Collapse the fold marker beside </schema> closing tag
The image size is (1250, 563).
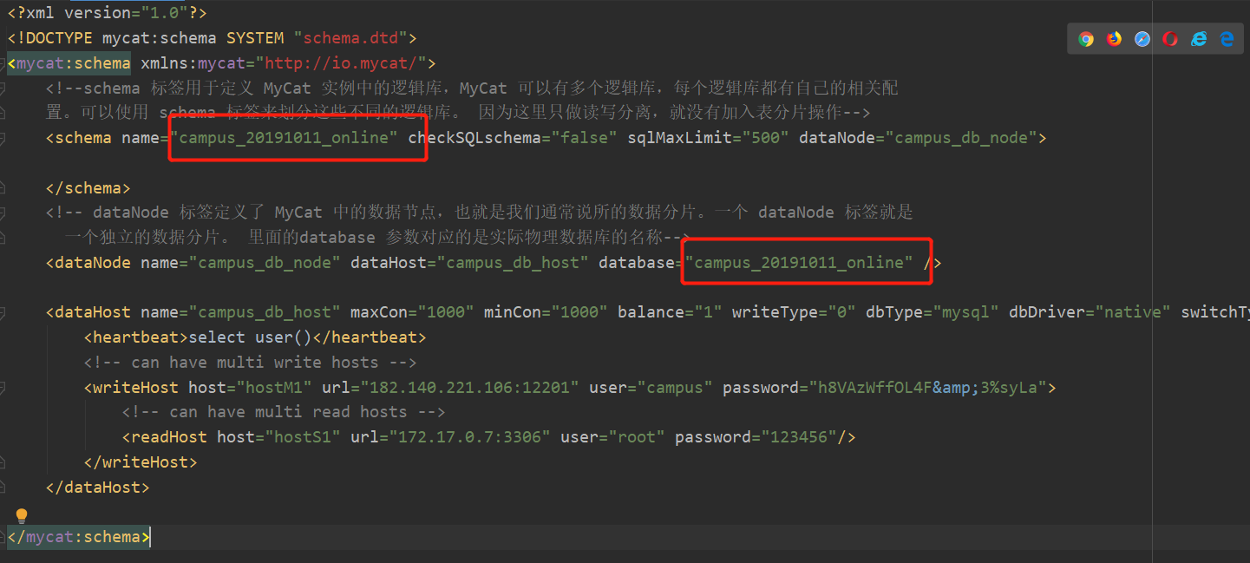coord(3,188)
